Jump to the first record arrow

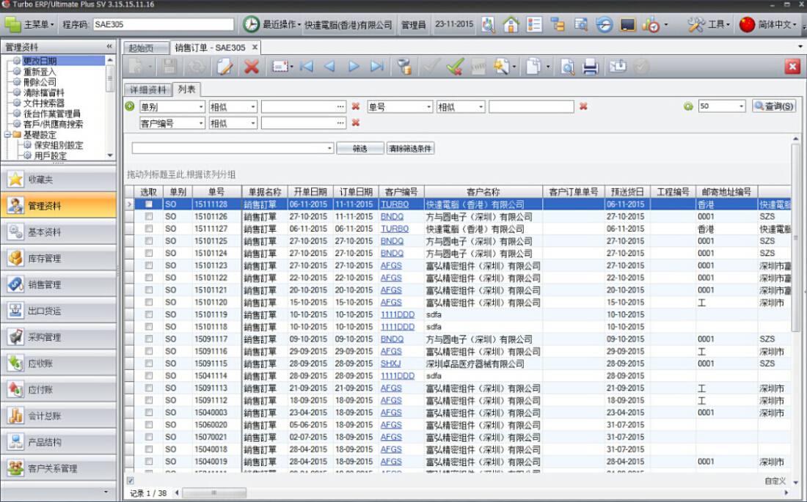click(307, 67)
